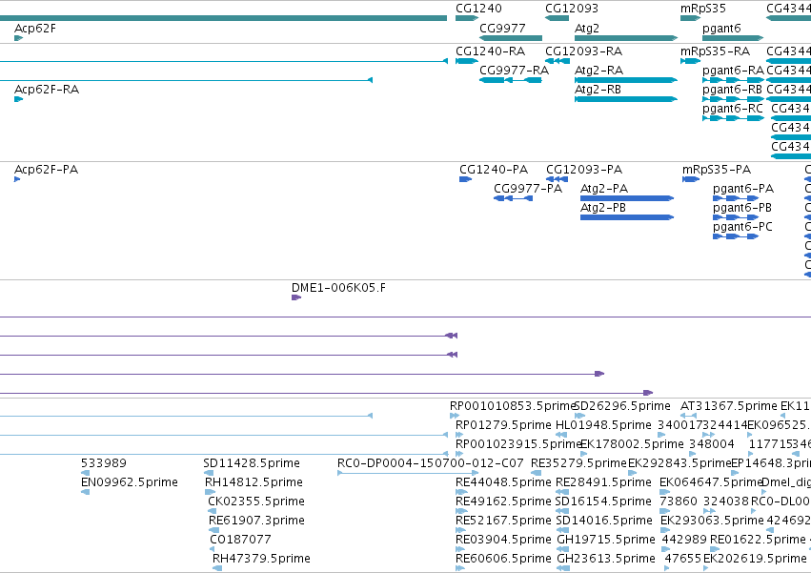811x573 pixels.
Task: Select transcript CG1240-RA
Action: [x=490, y=51]
